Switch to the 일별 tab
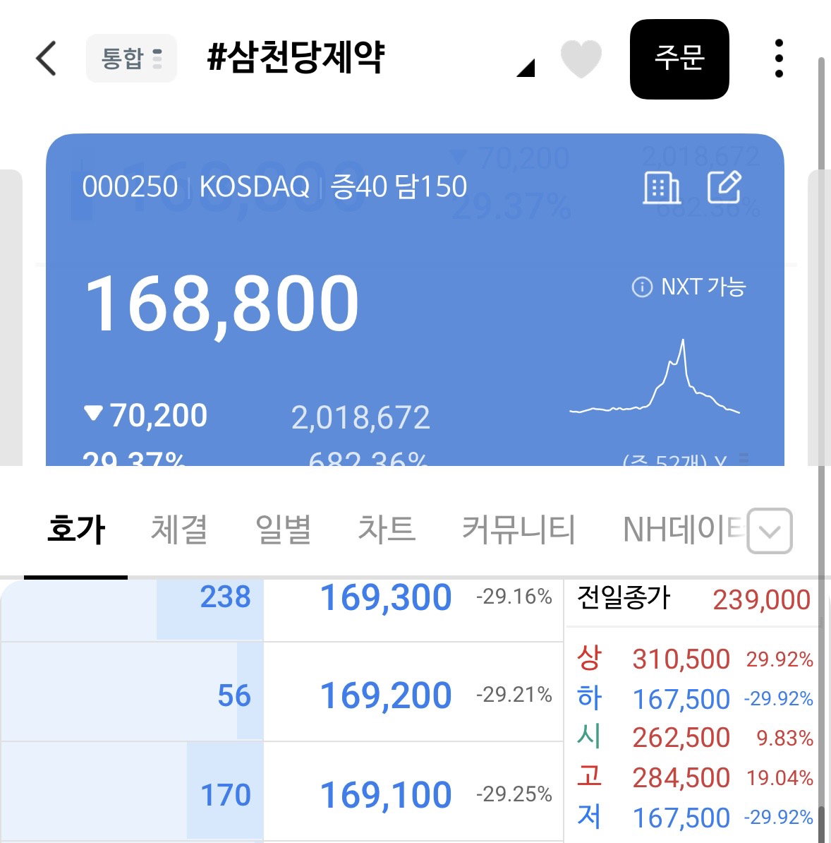831x843 pixels. 283,529
